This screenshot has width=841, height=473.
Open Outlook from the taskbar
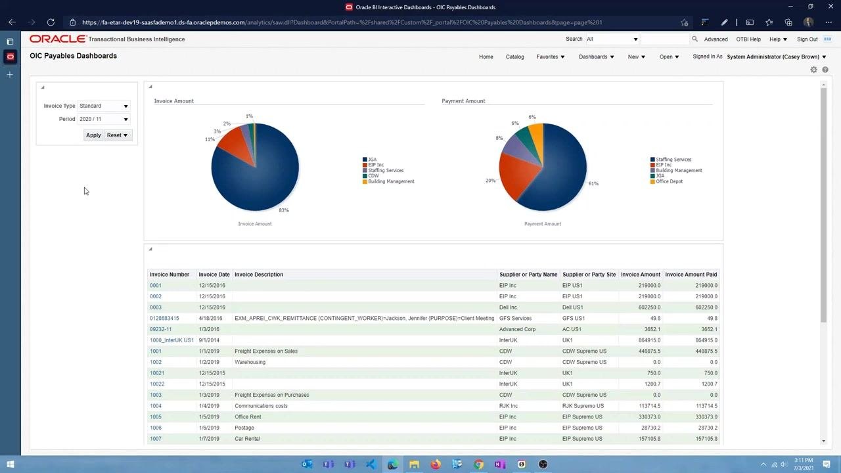[x=306, y=464]
